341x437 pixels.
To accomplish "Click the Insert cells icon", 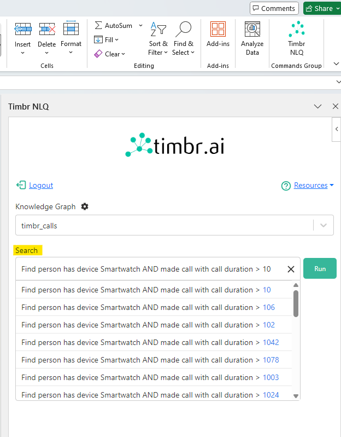I will (23, 30).
